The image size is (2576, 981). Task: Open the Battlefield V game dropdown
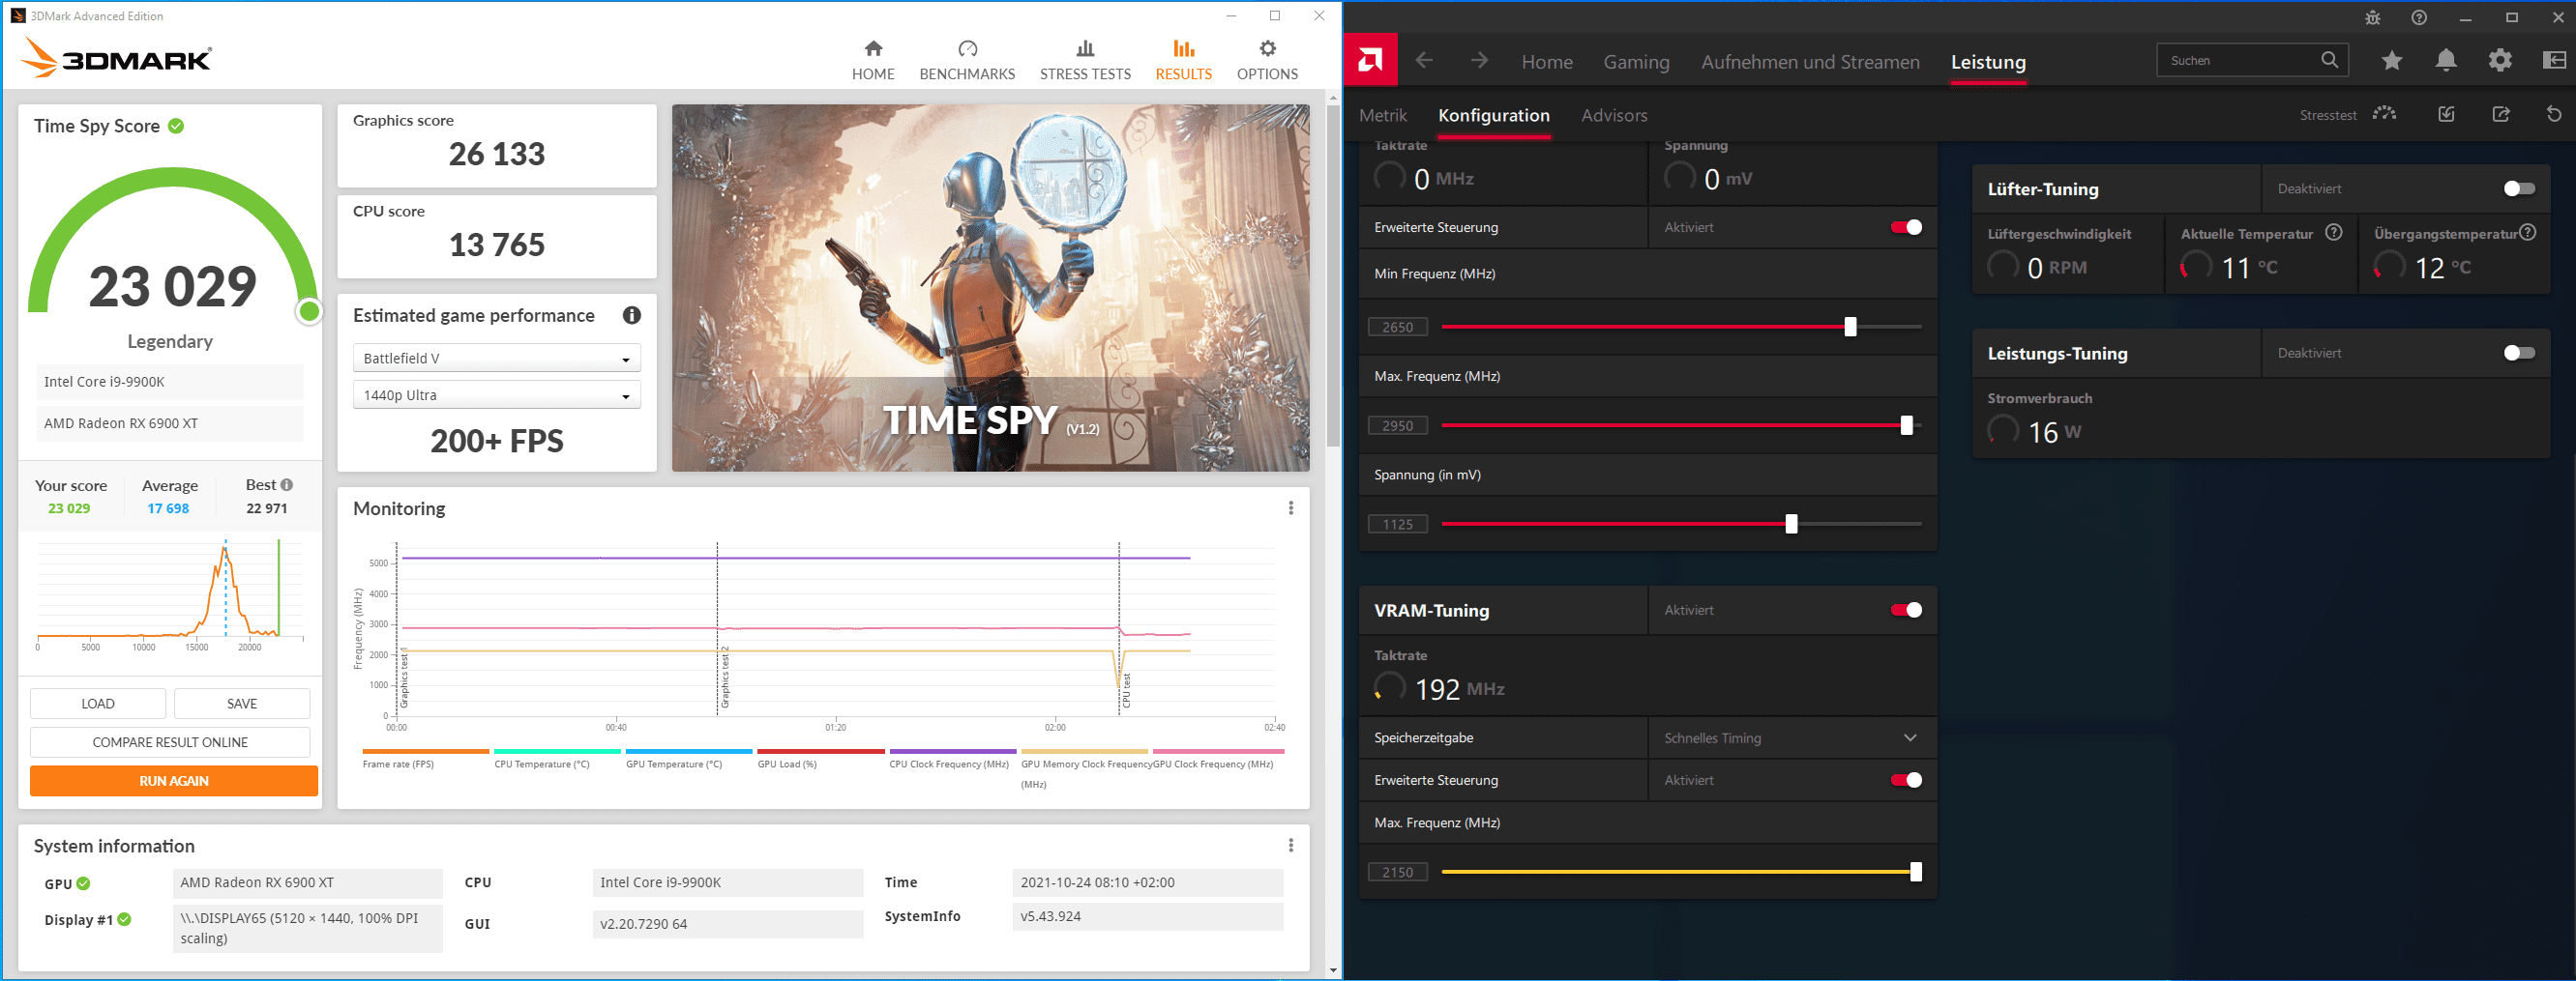point(497,359)
